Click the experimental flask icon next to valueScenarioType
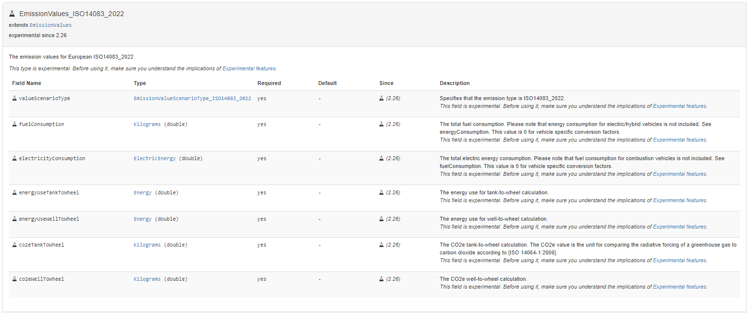Image resolution: width=747 pixels, height=313 pixels. coord(15,98)
